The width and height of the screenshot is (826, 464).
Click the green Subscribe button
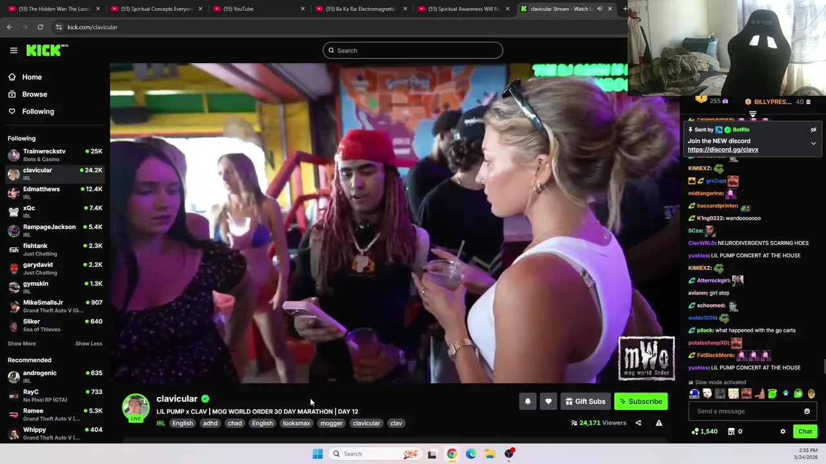point(641,401)
